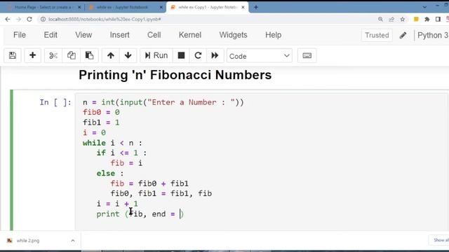Open the Extensions puzzle icon

pyautogui.click(x=427, y=19)
